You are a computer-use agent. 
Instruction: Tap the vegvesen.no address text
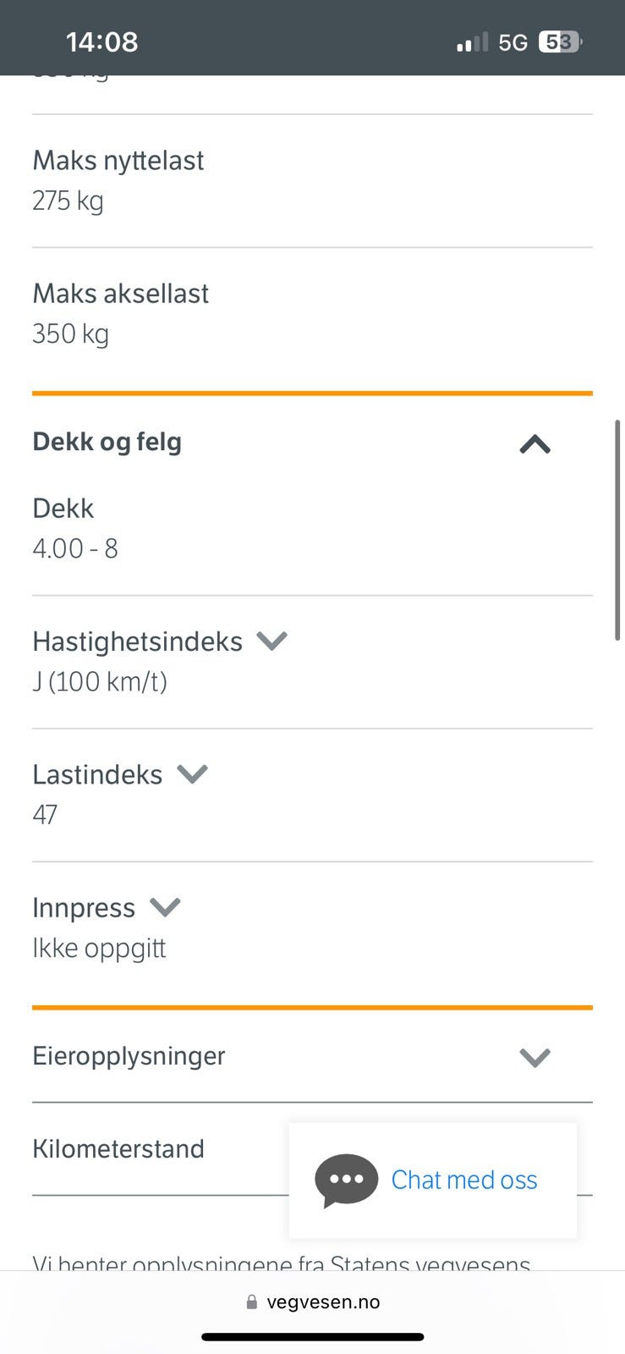click(x=323, y=1302)
